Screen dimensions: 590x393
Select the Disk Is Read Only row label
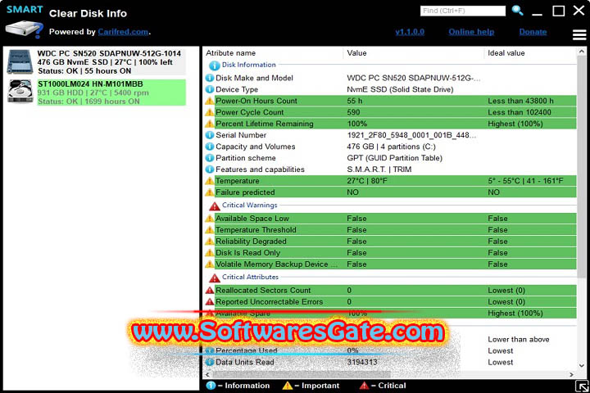(x=247, y=253)
